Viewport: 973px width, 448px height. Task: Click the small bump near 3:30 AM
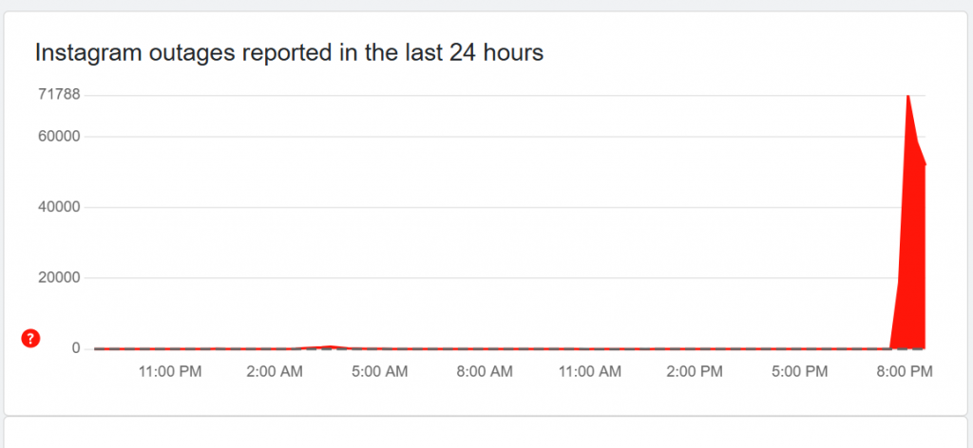click(329, 347)
